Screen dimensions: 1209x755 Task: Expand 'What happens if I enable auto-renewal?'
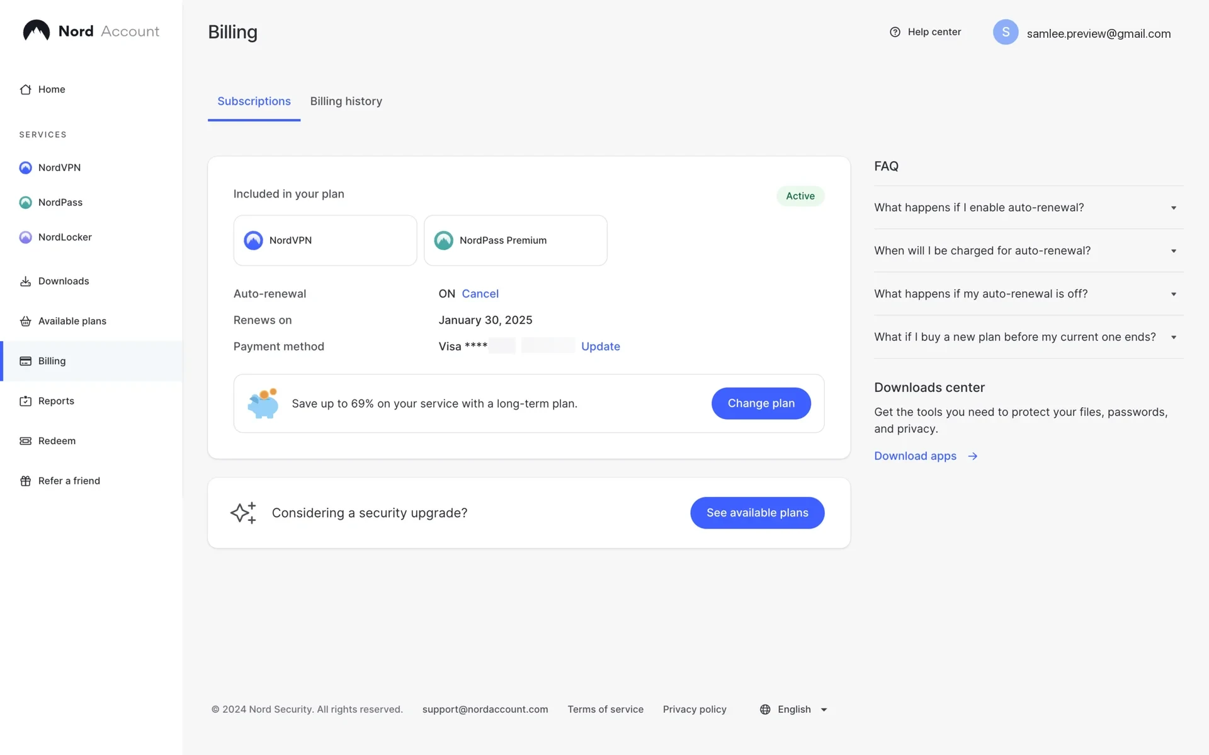click(1028, 208)
